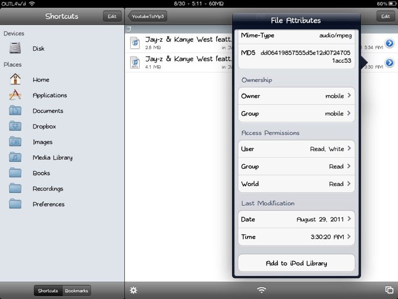Screen dimensions: 398x299
Task: Tap Mime-Type audio/mpeg row
Action: (296, 36)
